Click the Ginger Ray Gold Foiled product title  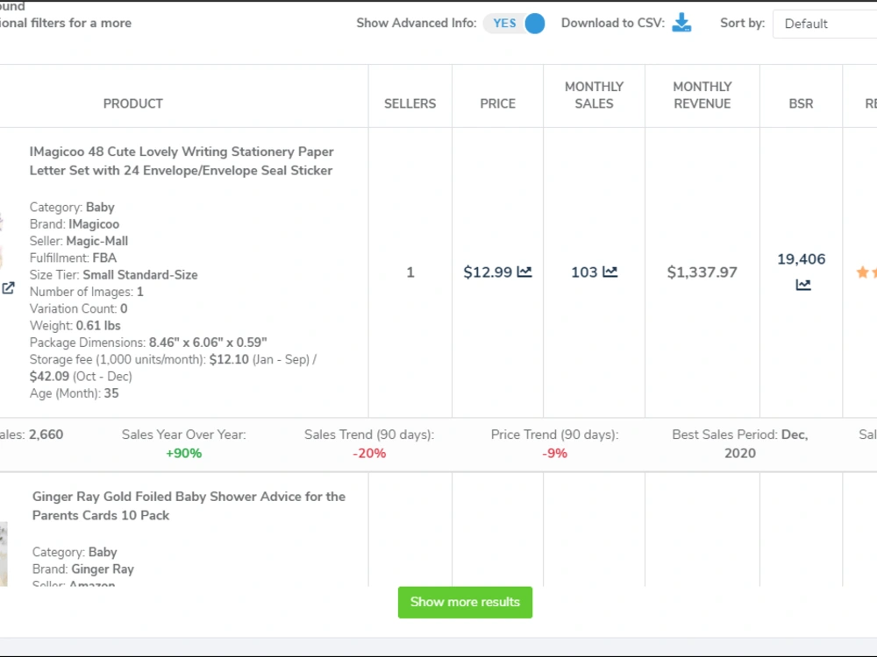click(x=189, y=505)
